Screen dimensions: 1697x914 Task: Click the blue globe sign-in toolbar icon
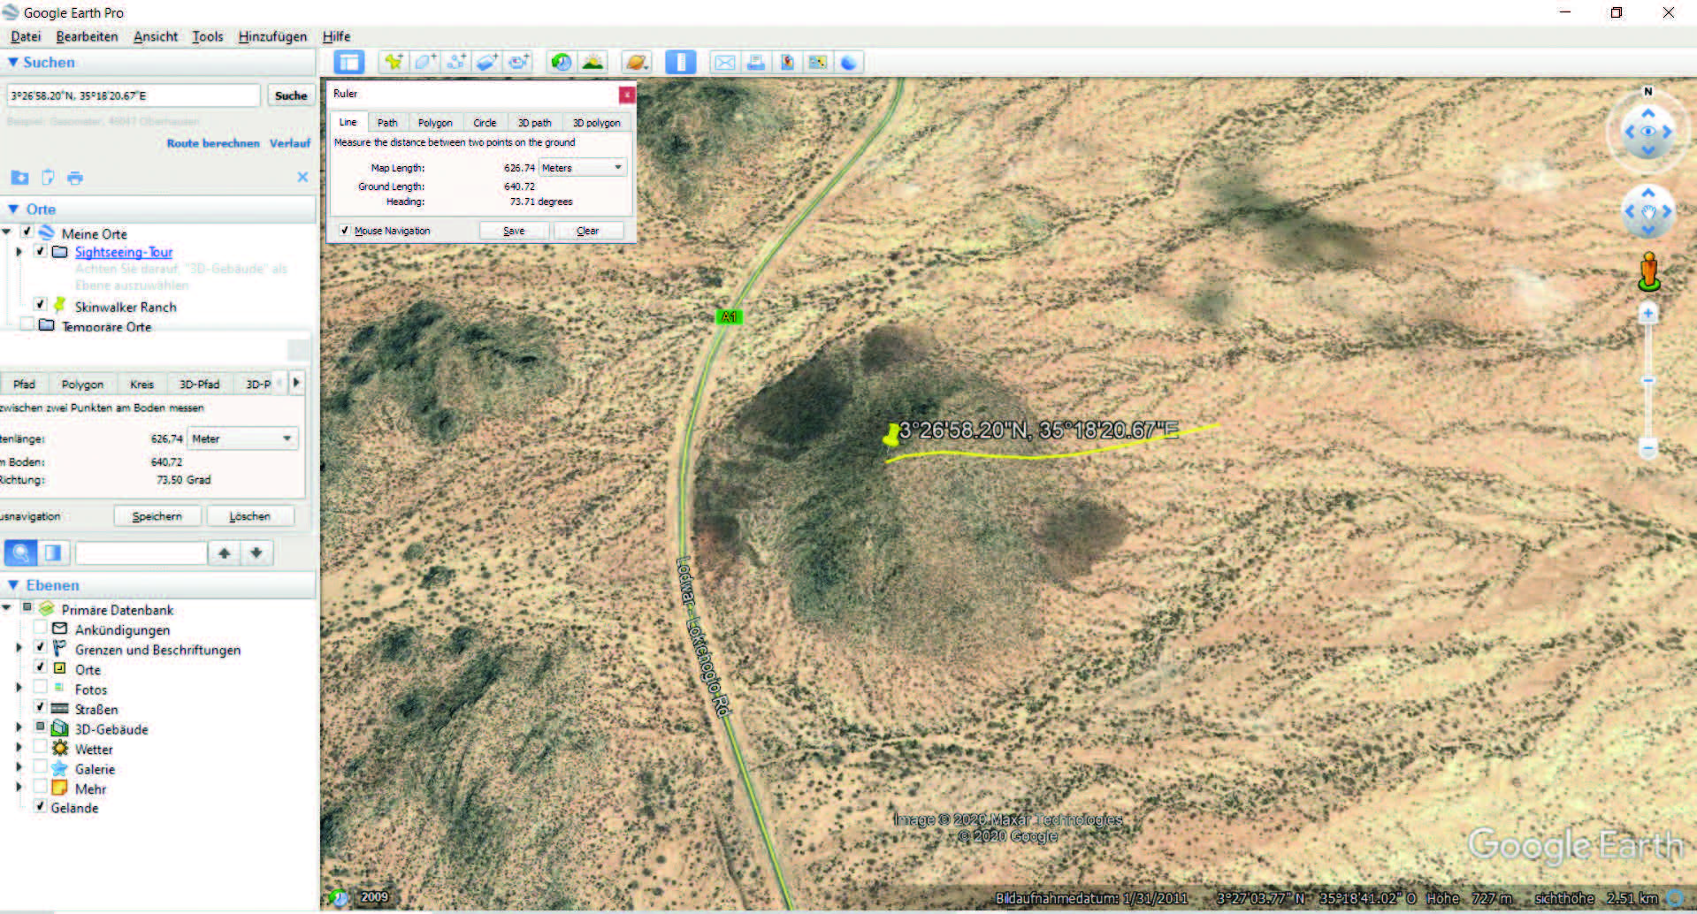(x=848, y=62)
